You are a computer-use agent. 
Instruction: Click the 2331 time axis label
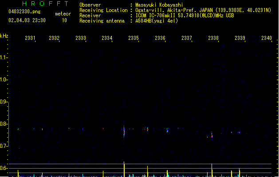point(30,38)
